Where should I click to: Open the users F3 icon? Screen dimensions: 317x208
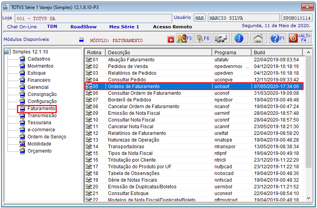pos(184,38)
